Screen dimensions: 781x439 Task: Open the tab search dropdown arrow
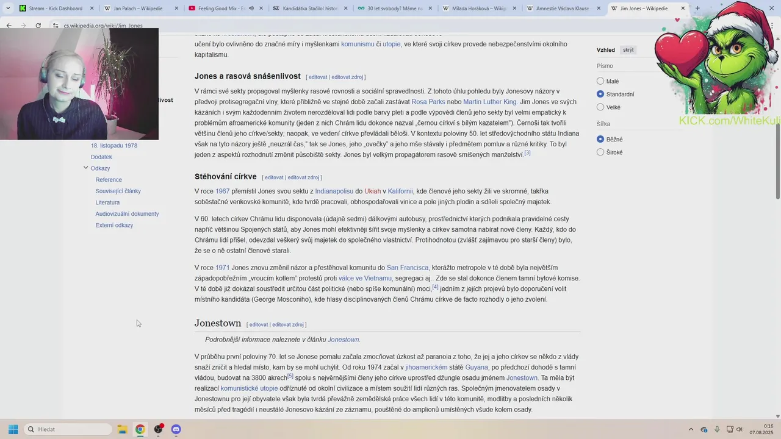tap(8, 9)
